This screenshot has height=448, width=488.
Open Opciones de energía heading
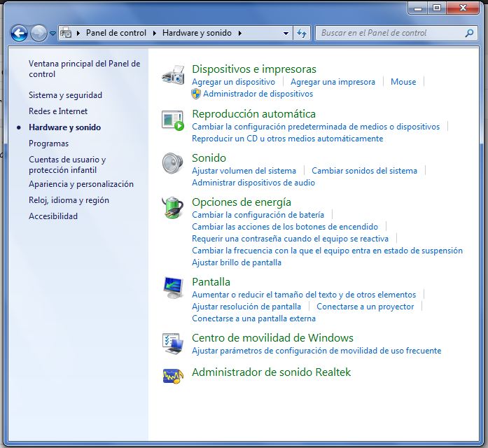click(241, 202)
